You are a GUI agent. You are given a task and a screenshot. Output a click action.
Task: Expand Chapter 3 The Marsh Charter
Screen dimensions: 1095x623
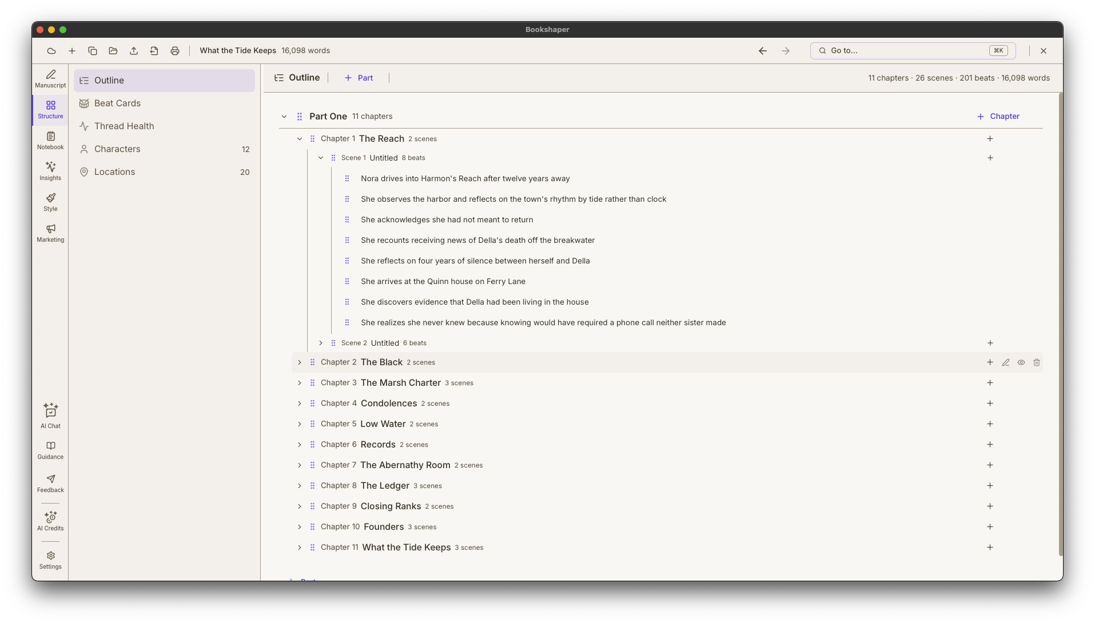[300, 383]
